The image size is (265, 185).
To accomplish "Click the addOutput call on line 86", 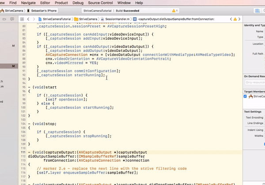I will [93, 51].
